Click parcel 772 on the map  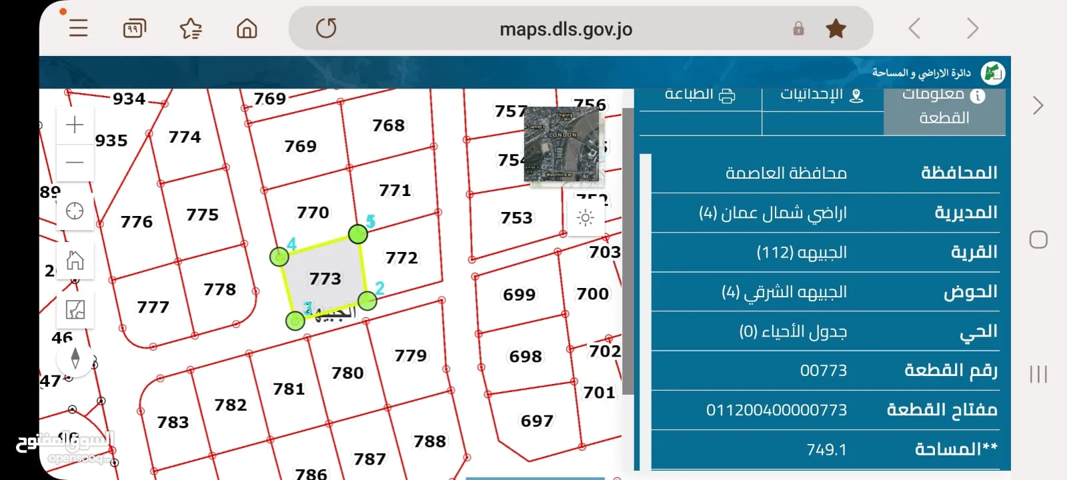point(401,258)
